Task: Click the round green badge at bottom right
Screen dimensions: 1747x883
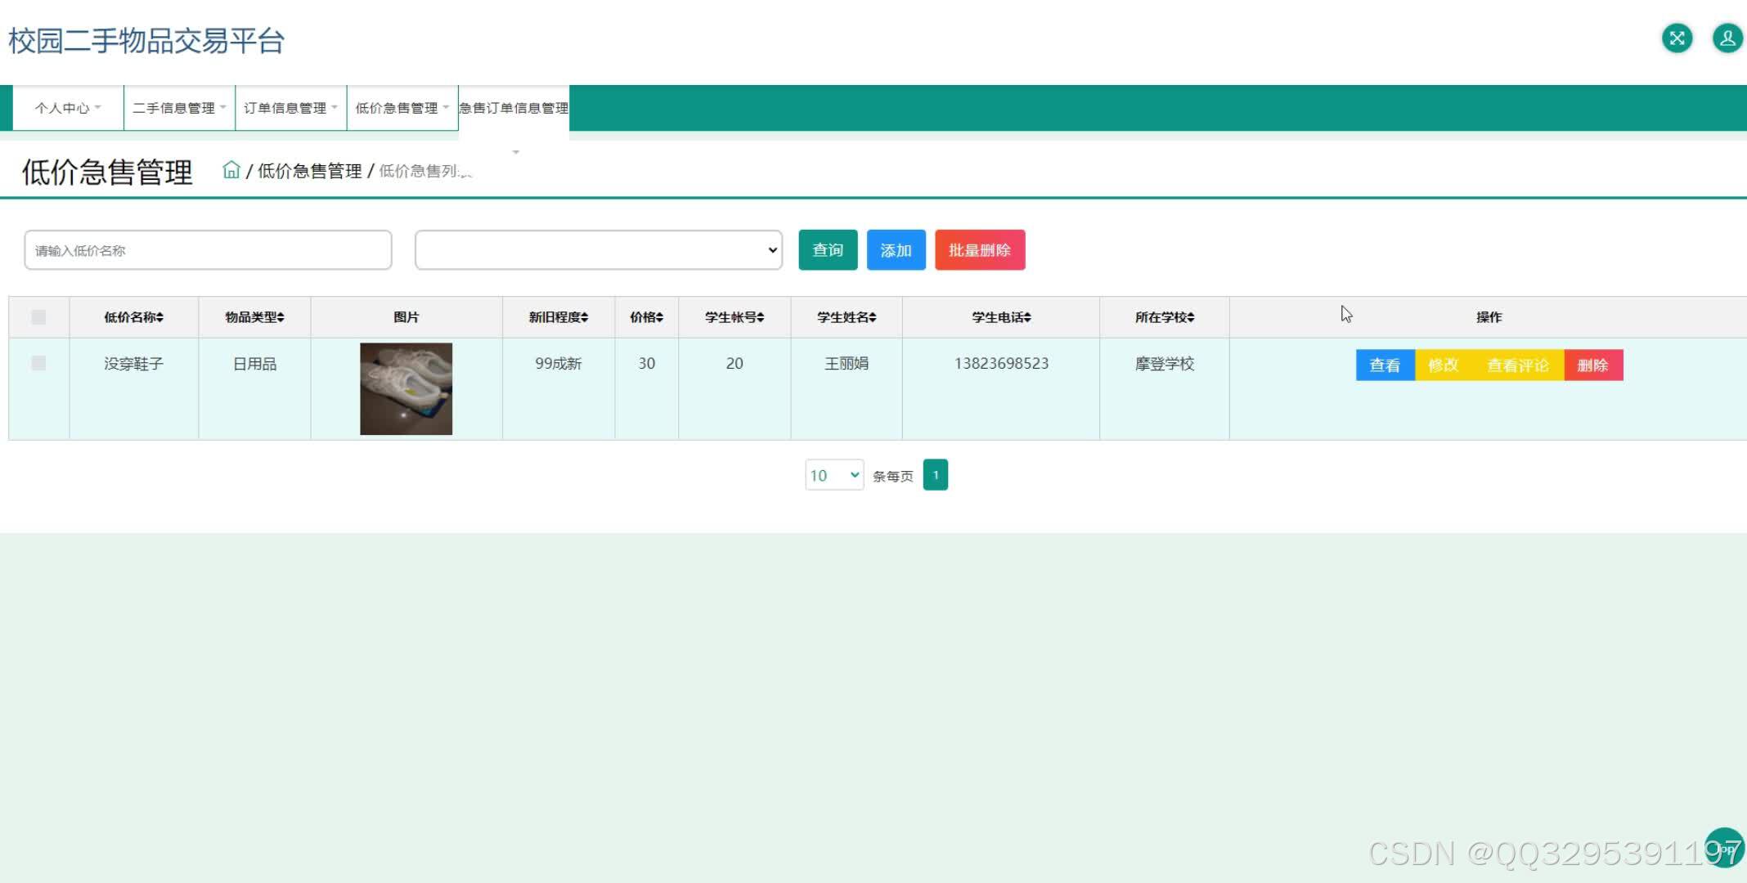Action: 1724,847
